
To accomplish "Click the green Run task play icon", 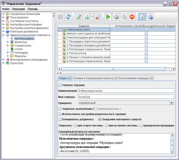I will point(108,17).
